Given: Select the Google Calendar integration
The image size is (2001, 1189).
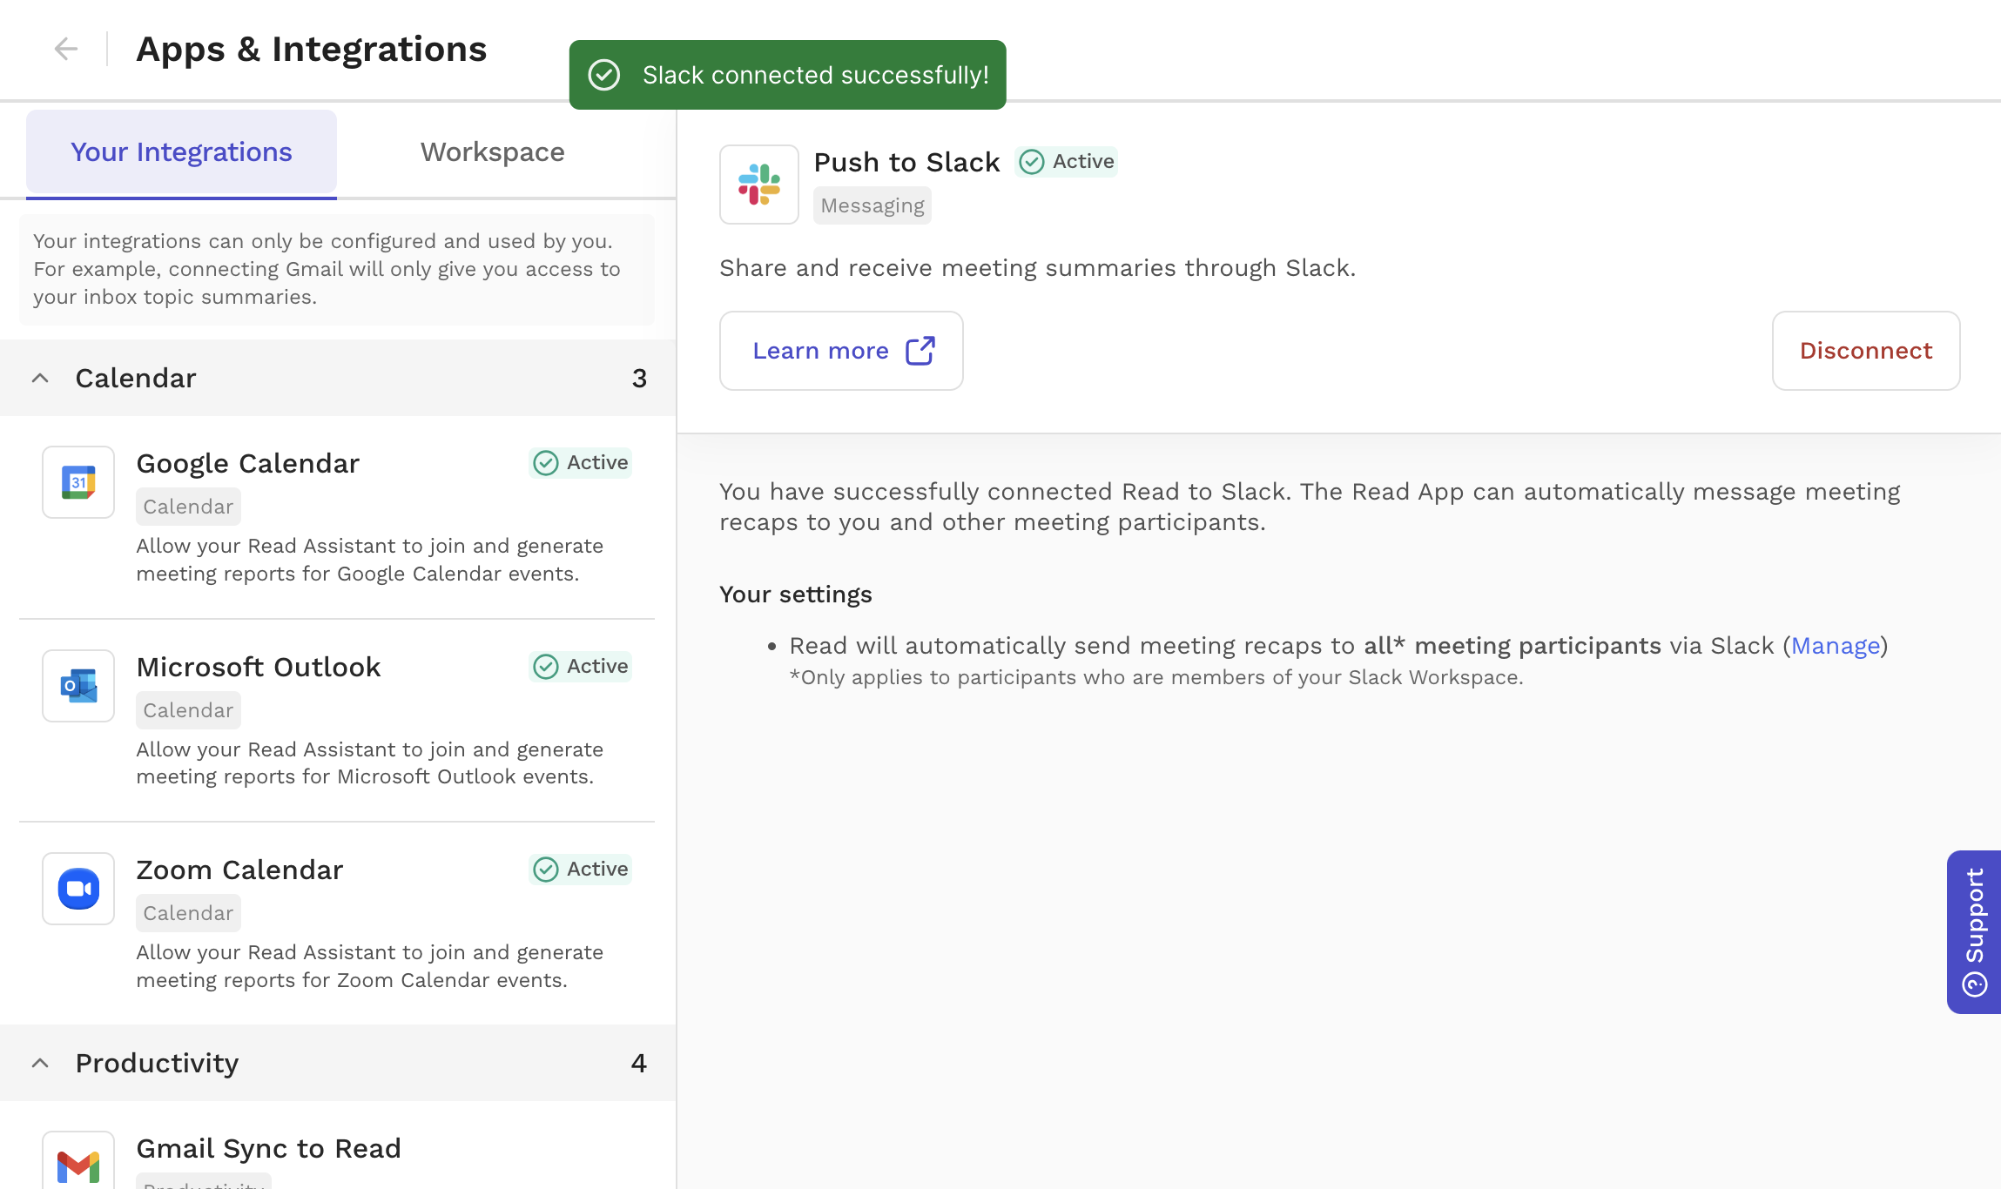Looking at the screenshot, I should click(x=337, y=517).
